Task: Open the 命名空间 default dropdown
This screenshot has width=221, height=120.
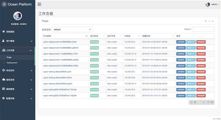Action: [72, 29]
